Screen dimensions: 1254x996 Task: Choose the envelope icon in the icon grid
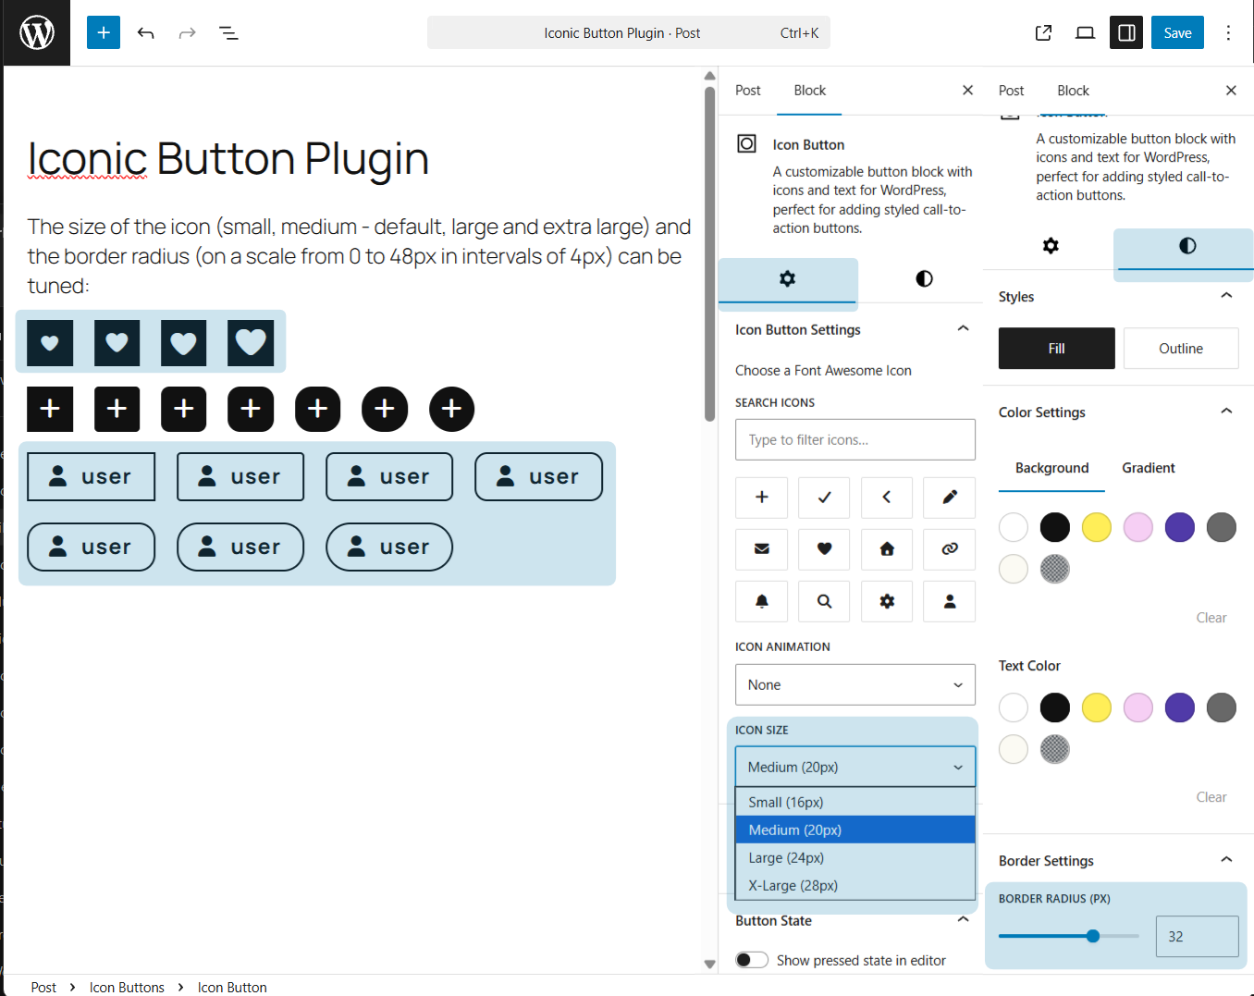[762, 549]
